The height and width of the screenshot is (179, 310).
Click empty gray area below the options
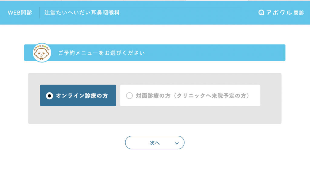click(155, 115)
